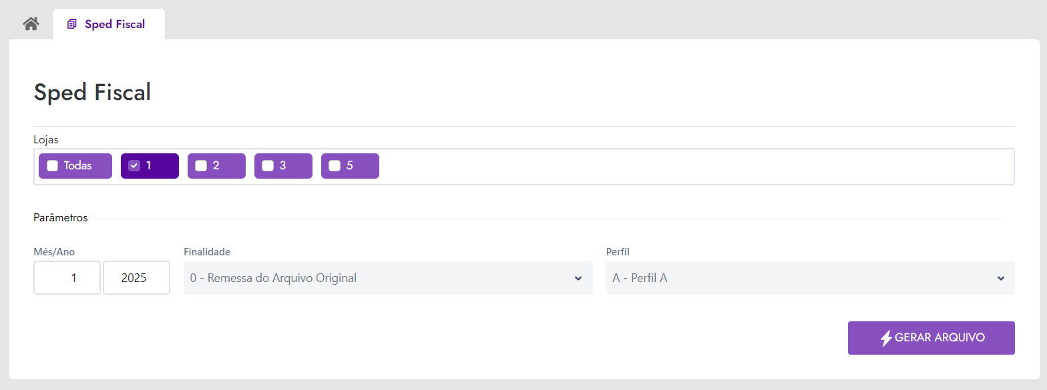Tick the store 3 checkbox
The height and width of the screenshot is (390, 1047).
coord(268,166)
